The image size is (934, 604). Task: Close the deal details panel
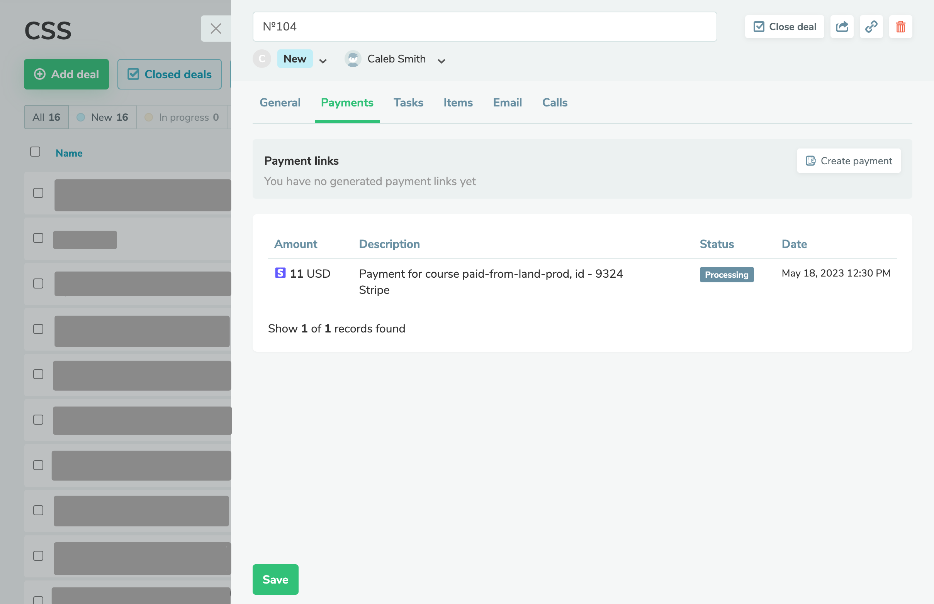[216, 29]
